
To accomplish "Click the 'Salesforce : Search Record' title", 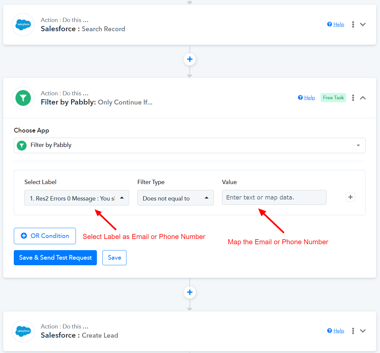I will [83, 29].
